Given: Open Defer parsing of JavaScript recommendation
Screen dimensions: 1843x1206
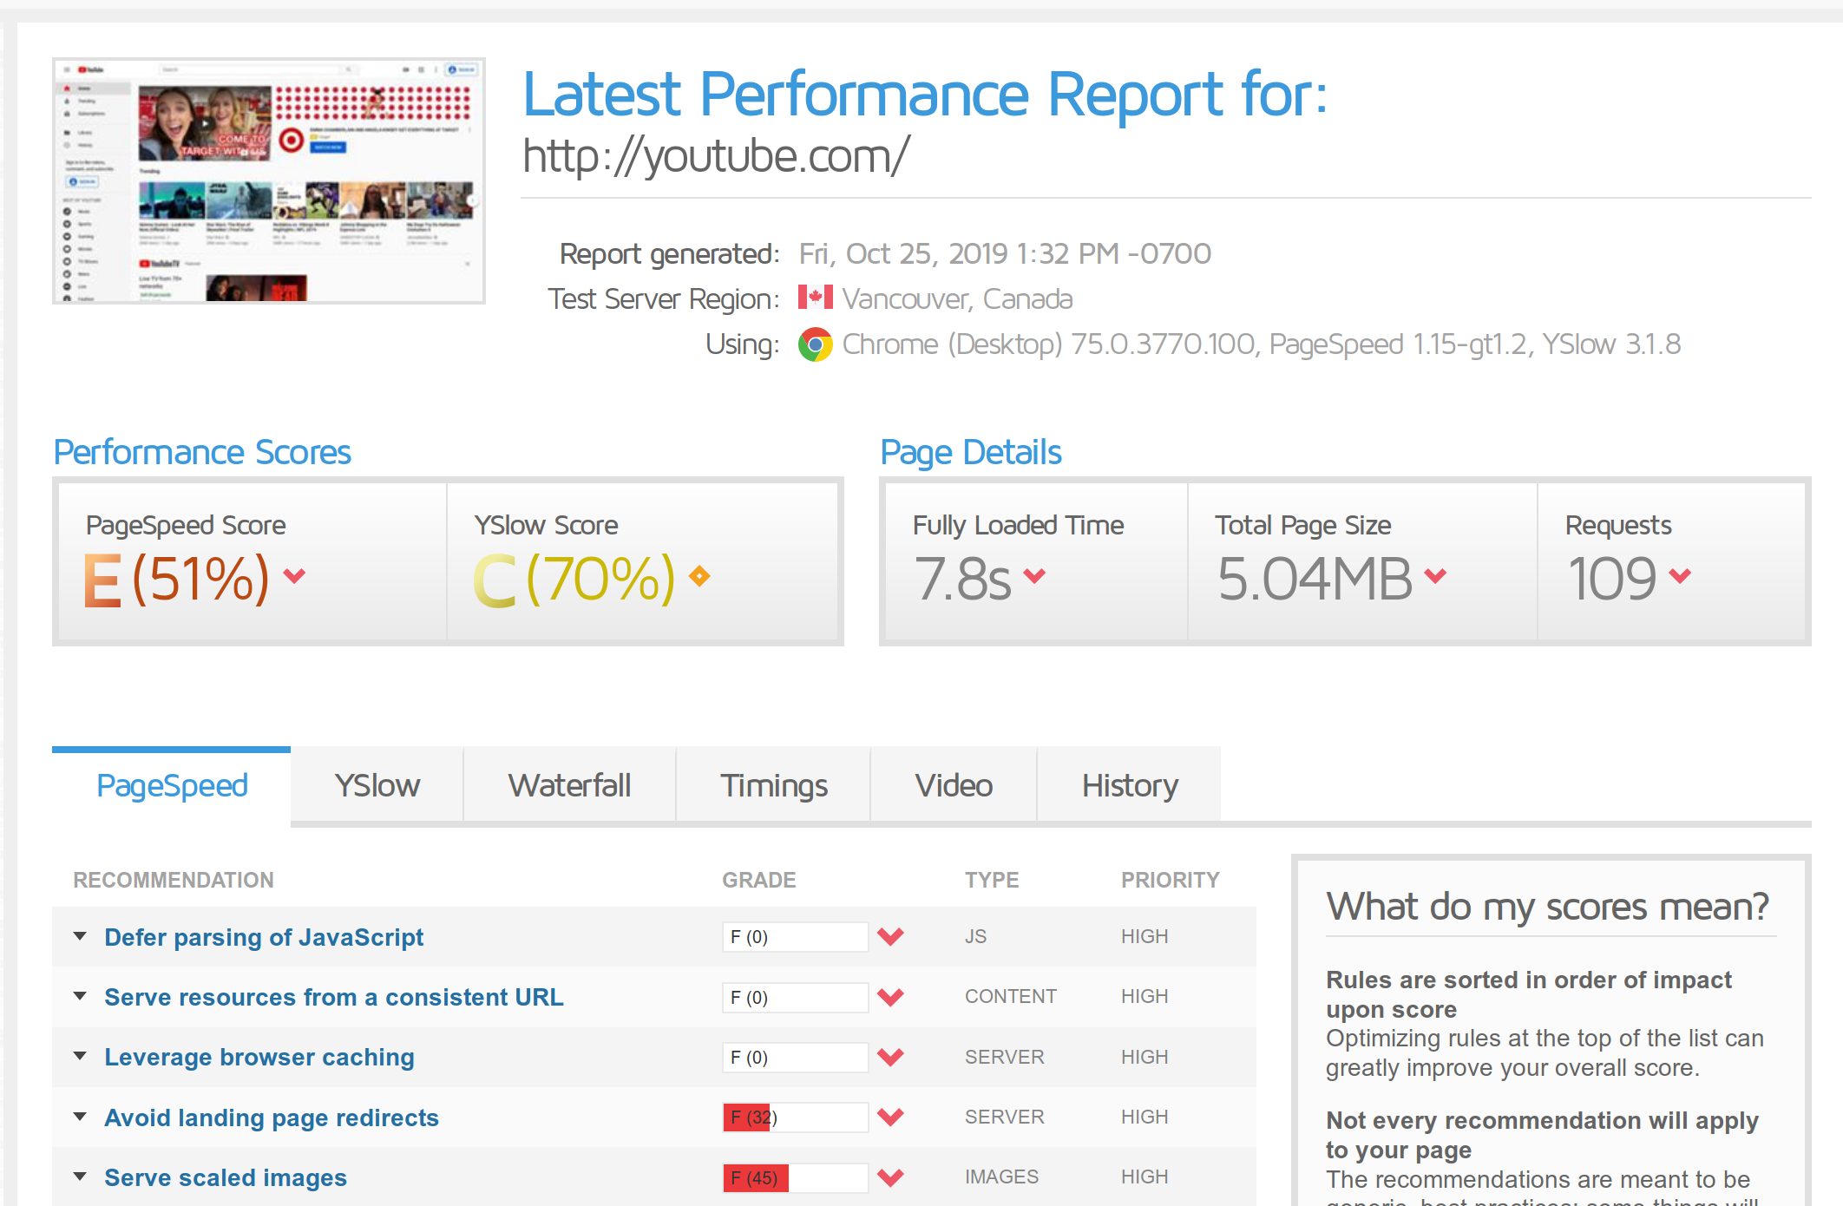Looking at the screenshot, I should pyautogui.click(x=264, y=937).
